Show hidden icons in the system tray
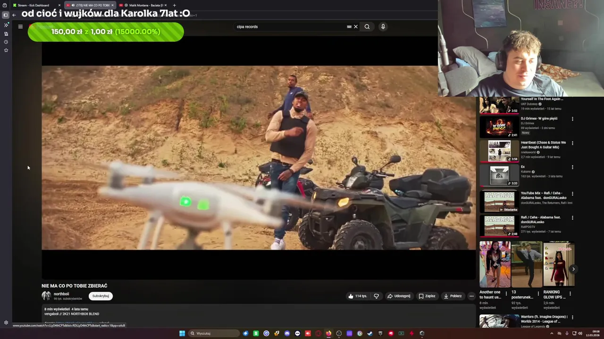604x339 pixels. pyautogui.click(x=552, y=333)
